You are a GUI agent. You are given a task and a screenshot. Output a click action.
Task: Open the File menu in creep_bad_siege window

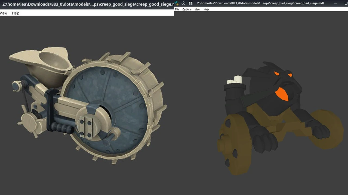[x=177, y=9]
